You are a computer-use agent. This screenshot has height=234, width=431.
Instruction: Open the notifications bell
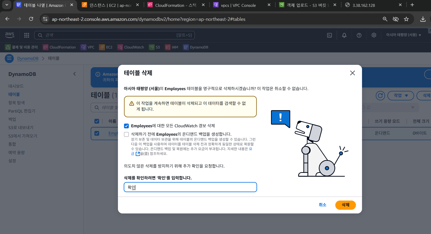344,35
